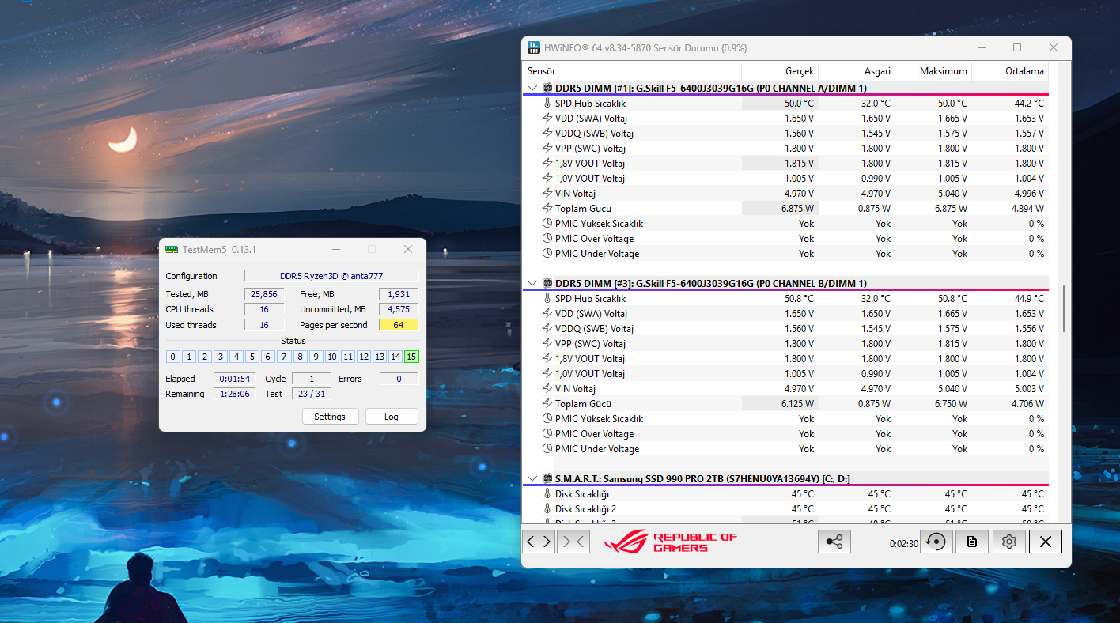Click the Maksimum column header
Image resolution: width=1120 pixels, height=623 pixels.
pos(933,71)
